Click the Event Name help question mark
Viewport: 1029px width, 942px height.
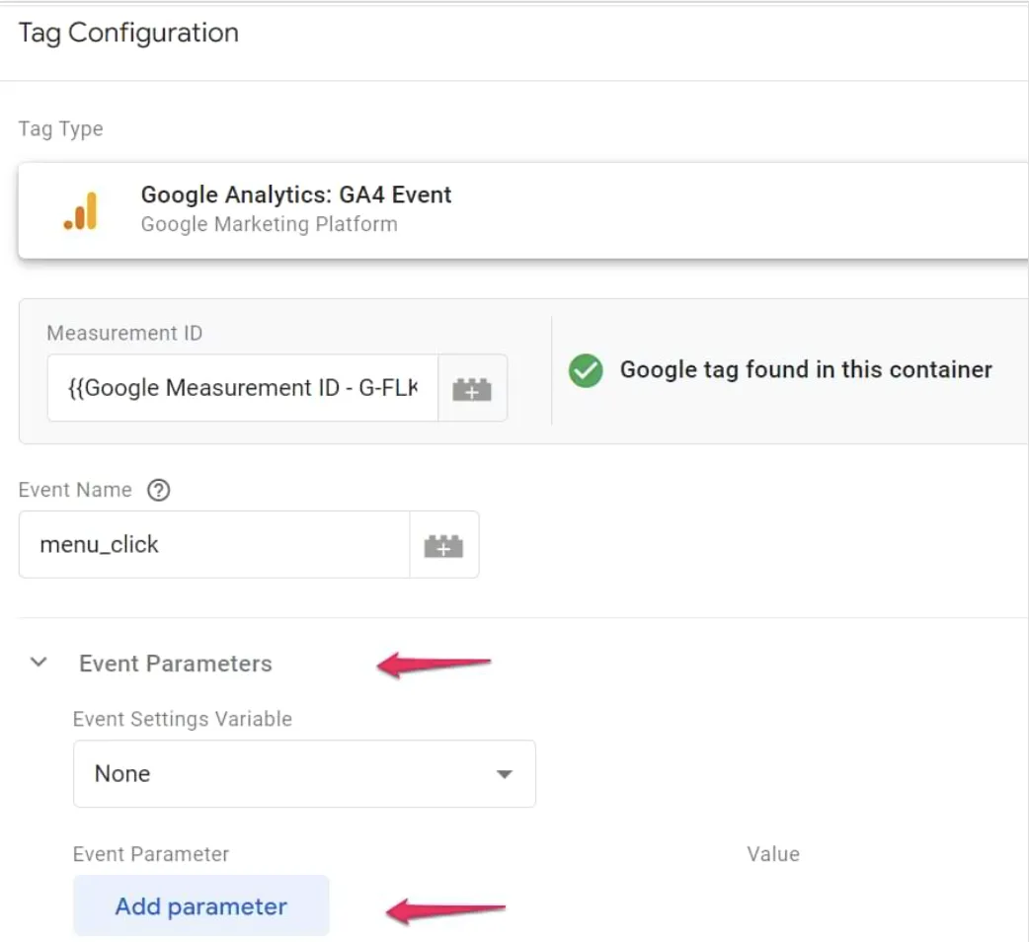tap(158, 490)
